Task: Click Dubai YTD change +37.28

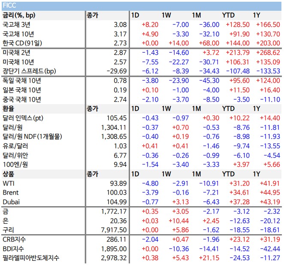Action: (239, 202)
